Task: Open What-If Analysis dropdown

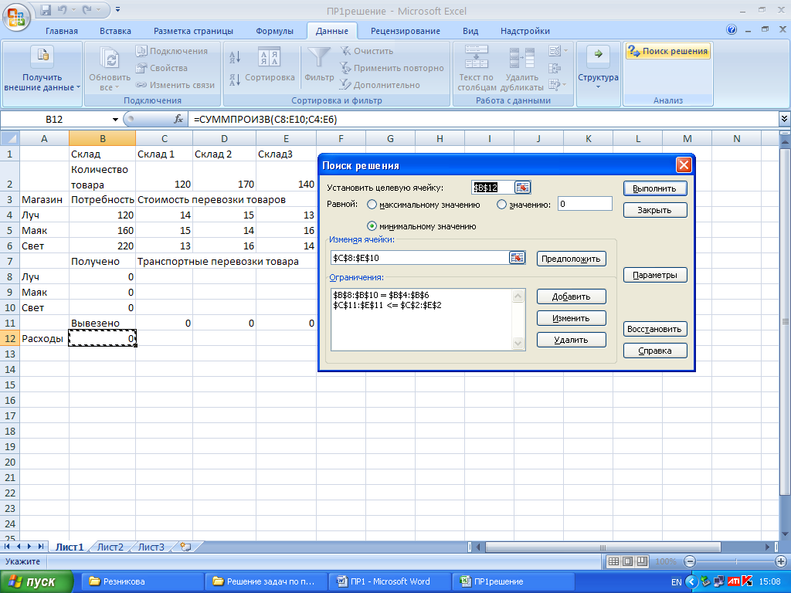Action: (558, 85)
